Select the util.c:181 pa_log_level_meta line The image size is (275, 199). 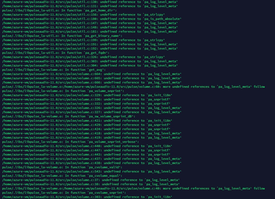pos(90,32)
